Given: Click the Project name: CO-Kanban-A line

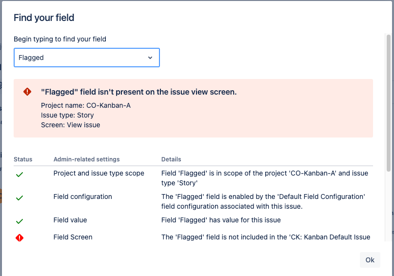Looking at the screenshot, I should click(86, 105).
